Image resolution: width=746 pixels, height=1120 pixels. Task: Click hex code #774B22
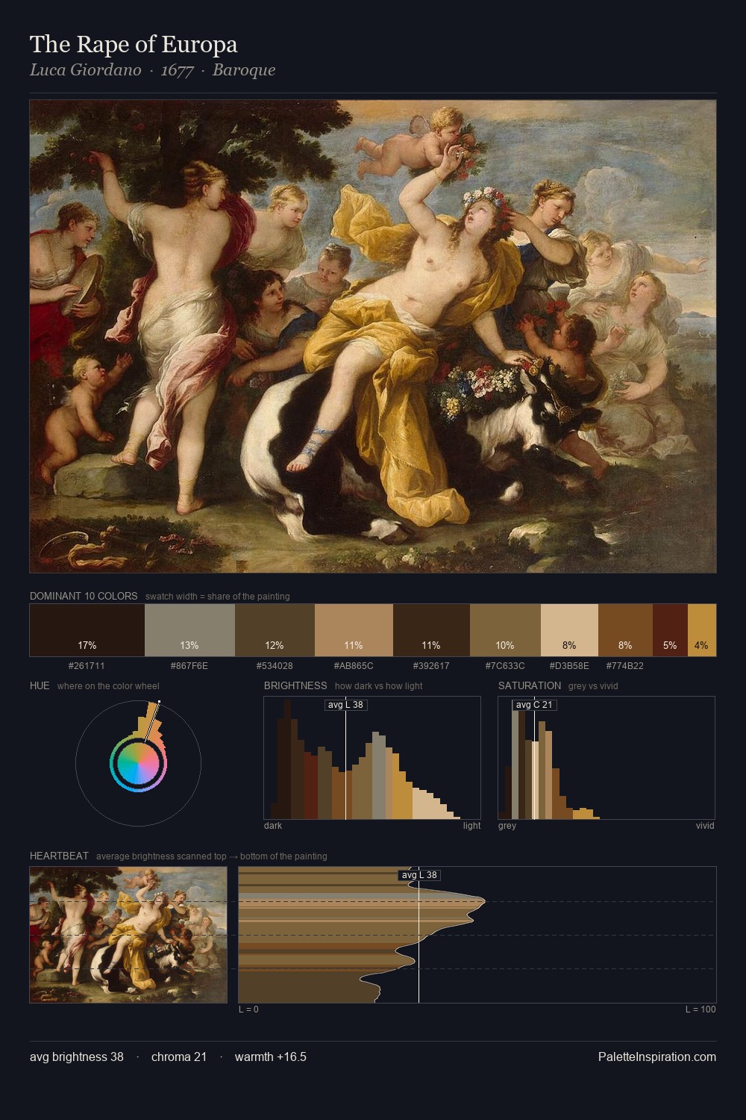click(x=625, y=666)
